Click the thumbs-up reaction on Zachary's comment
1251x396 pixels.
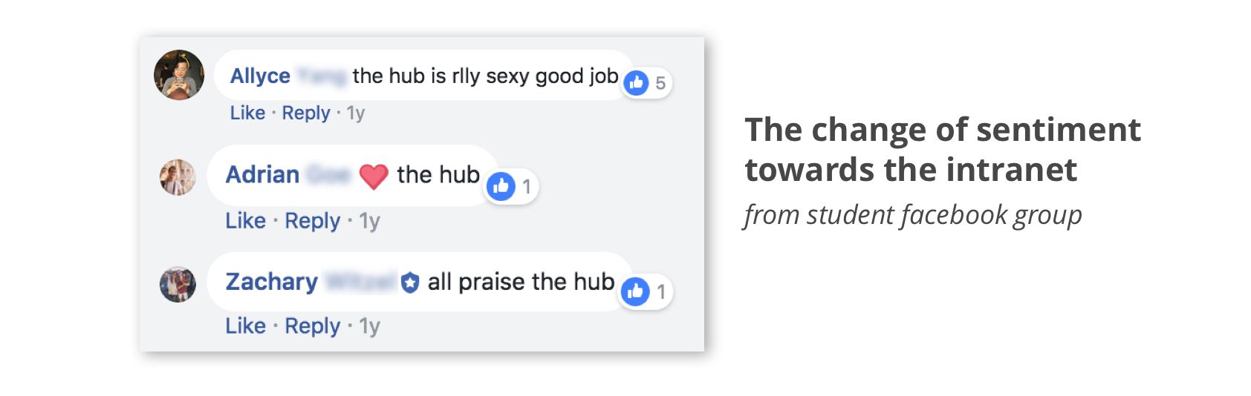coord(636,291)
